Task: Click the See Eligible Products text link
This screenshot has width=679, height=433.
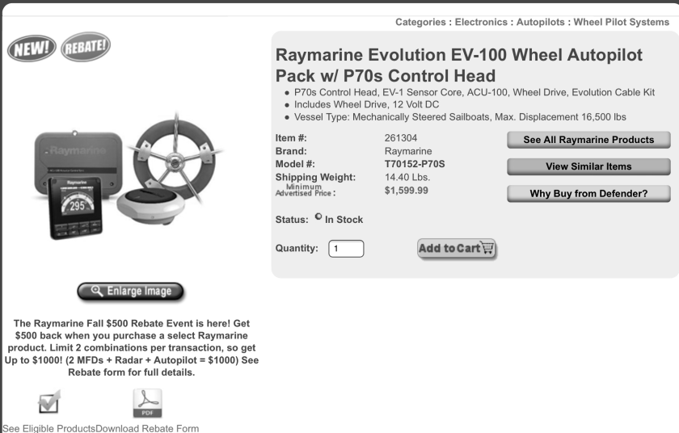Action: point(48,427)
